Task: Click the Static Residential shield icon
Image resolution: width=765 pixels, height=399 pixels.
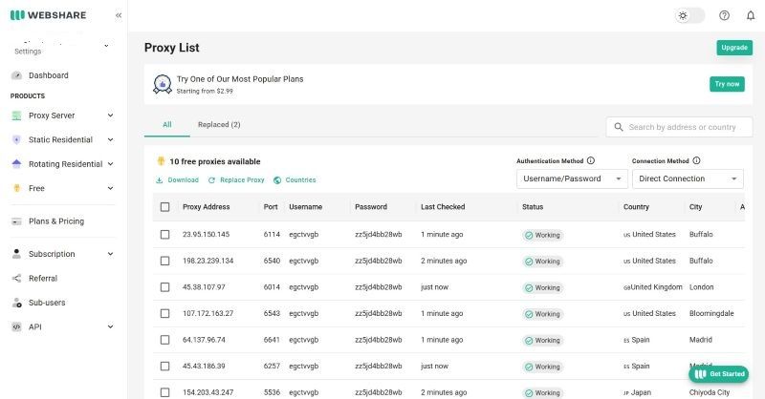Action: [x=16, y=139]
